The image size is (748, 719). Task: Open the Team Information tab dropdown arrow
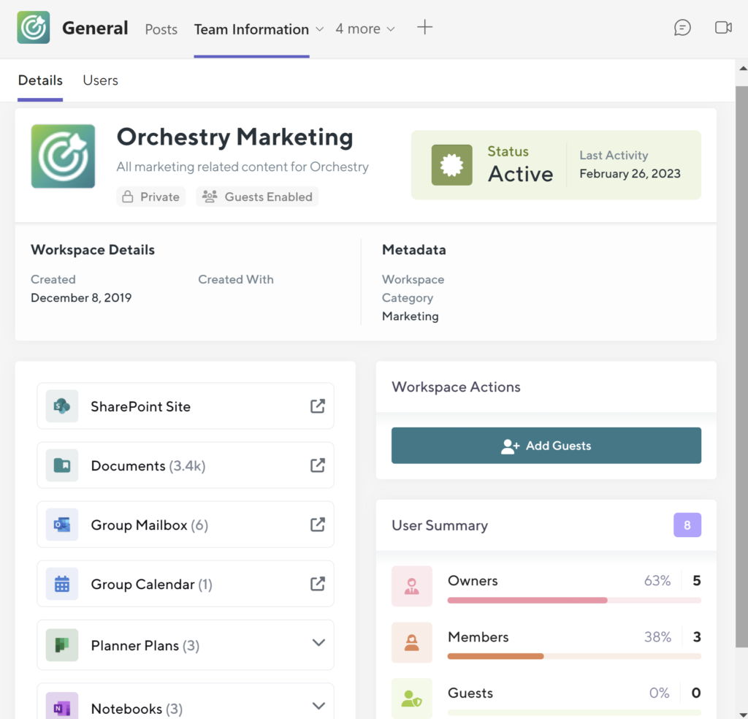tap(320, 29)
